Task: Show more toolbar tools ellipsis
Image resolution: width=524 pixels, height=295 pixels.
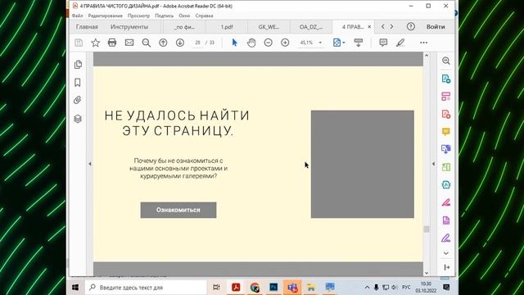Action: click(x=424, y=43)
